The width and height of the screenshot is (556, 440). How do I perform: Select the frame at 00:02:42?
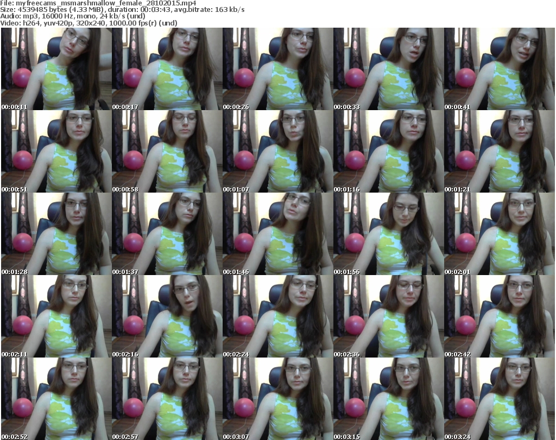point(500,316)
